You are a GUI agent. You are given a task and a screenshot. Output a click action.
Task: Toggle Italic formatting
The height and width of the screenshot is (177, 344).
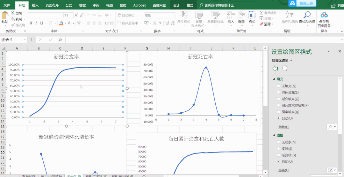click(x=36, y=23)
